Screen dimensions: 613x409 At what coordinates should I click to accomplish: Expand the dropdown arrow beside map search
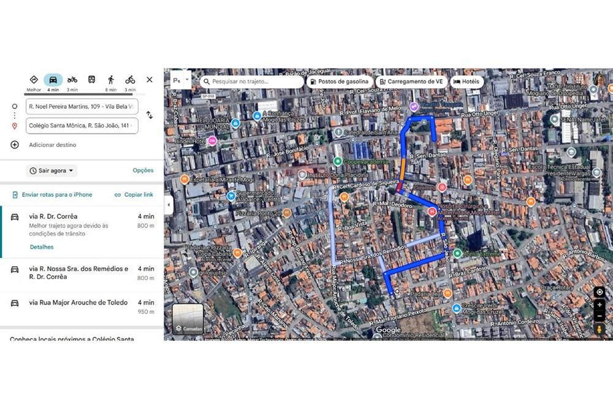pos(188,80)
